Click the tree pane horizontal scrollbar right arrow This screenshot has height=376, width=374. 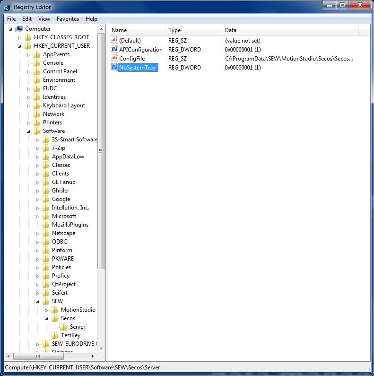(93, 356)
